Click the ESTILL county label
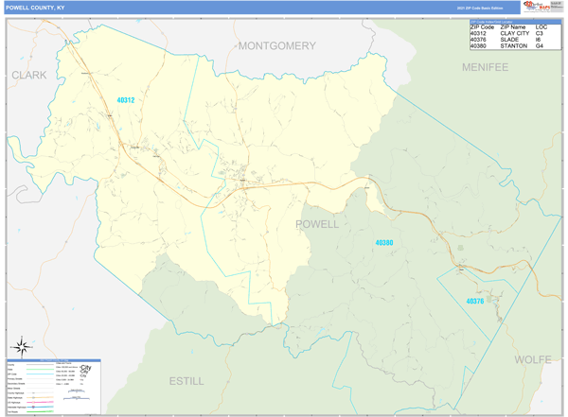 click(x=186, y=381)
